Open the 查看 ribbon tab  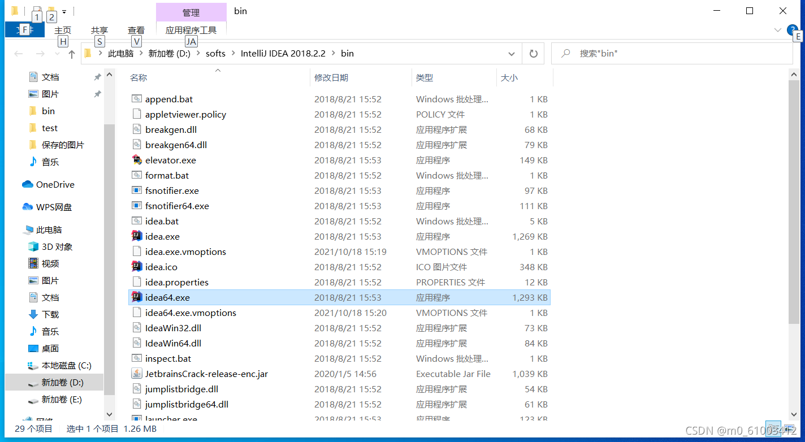136,30
